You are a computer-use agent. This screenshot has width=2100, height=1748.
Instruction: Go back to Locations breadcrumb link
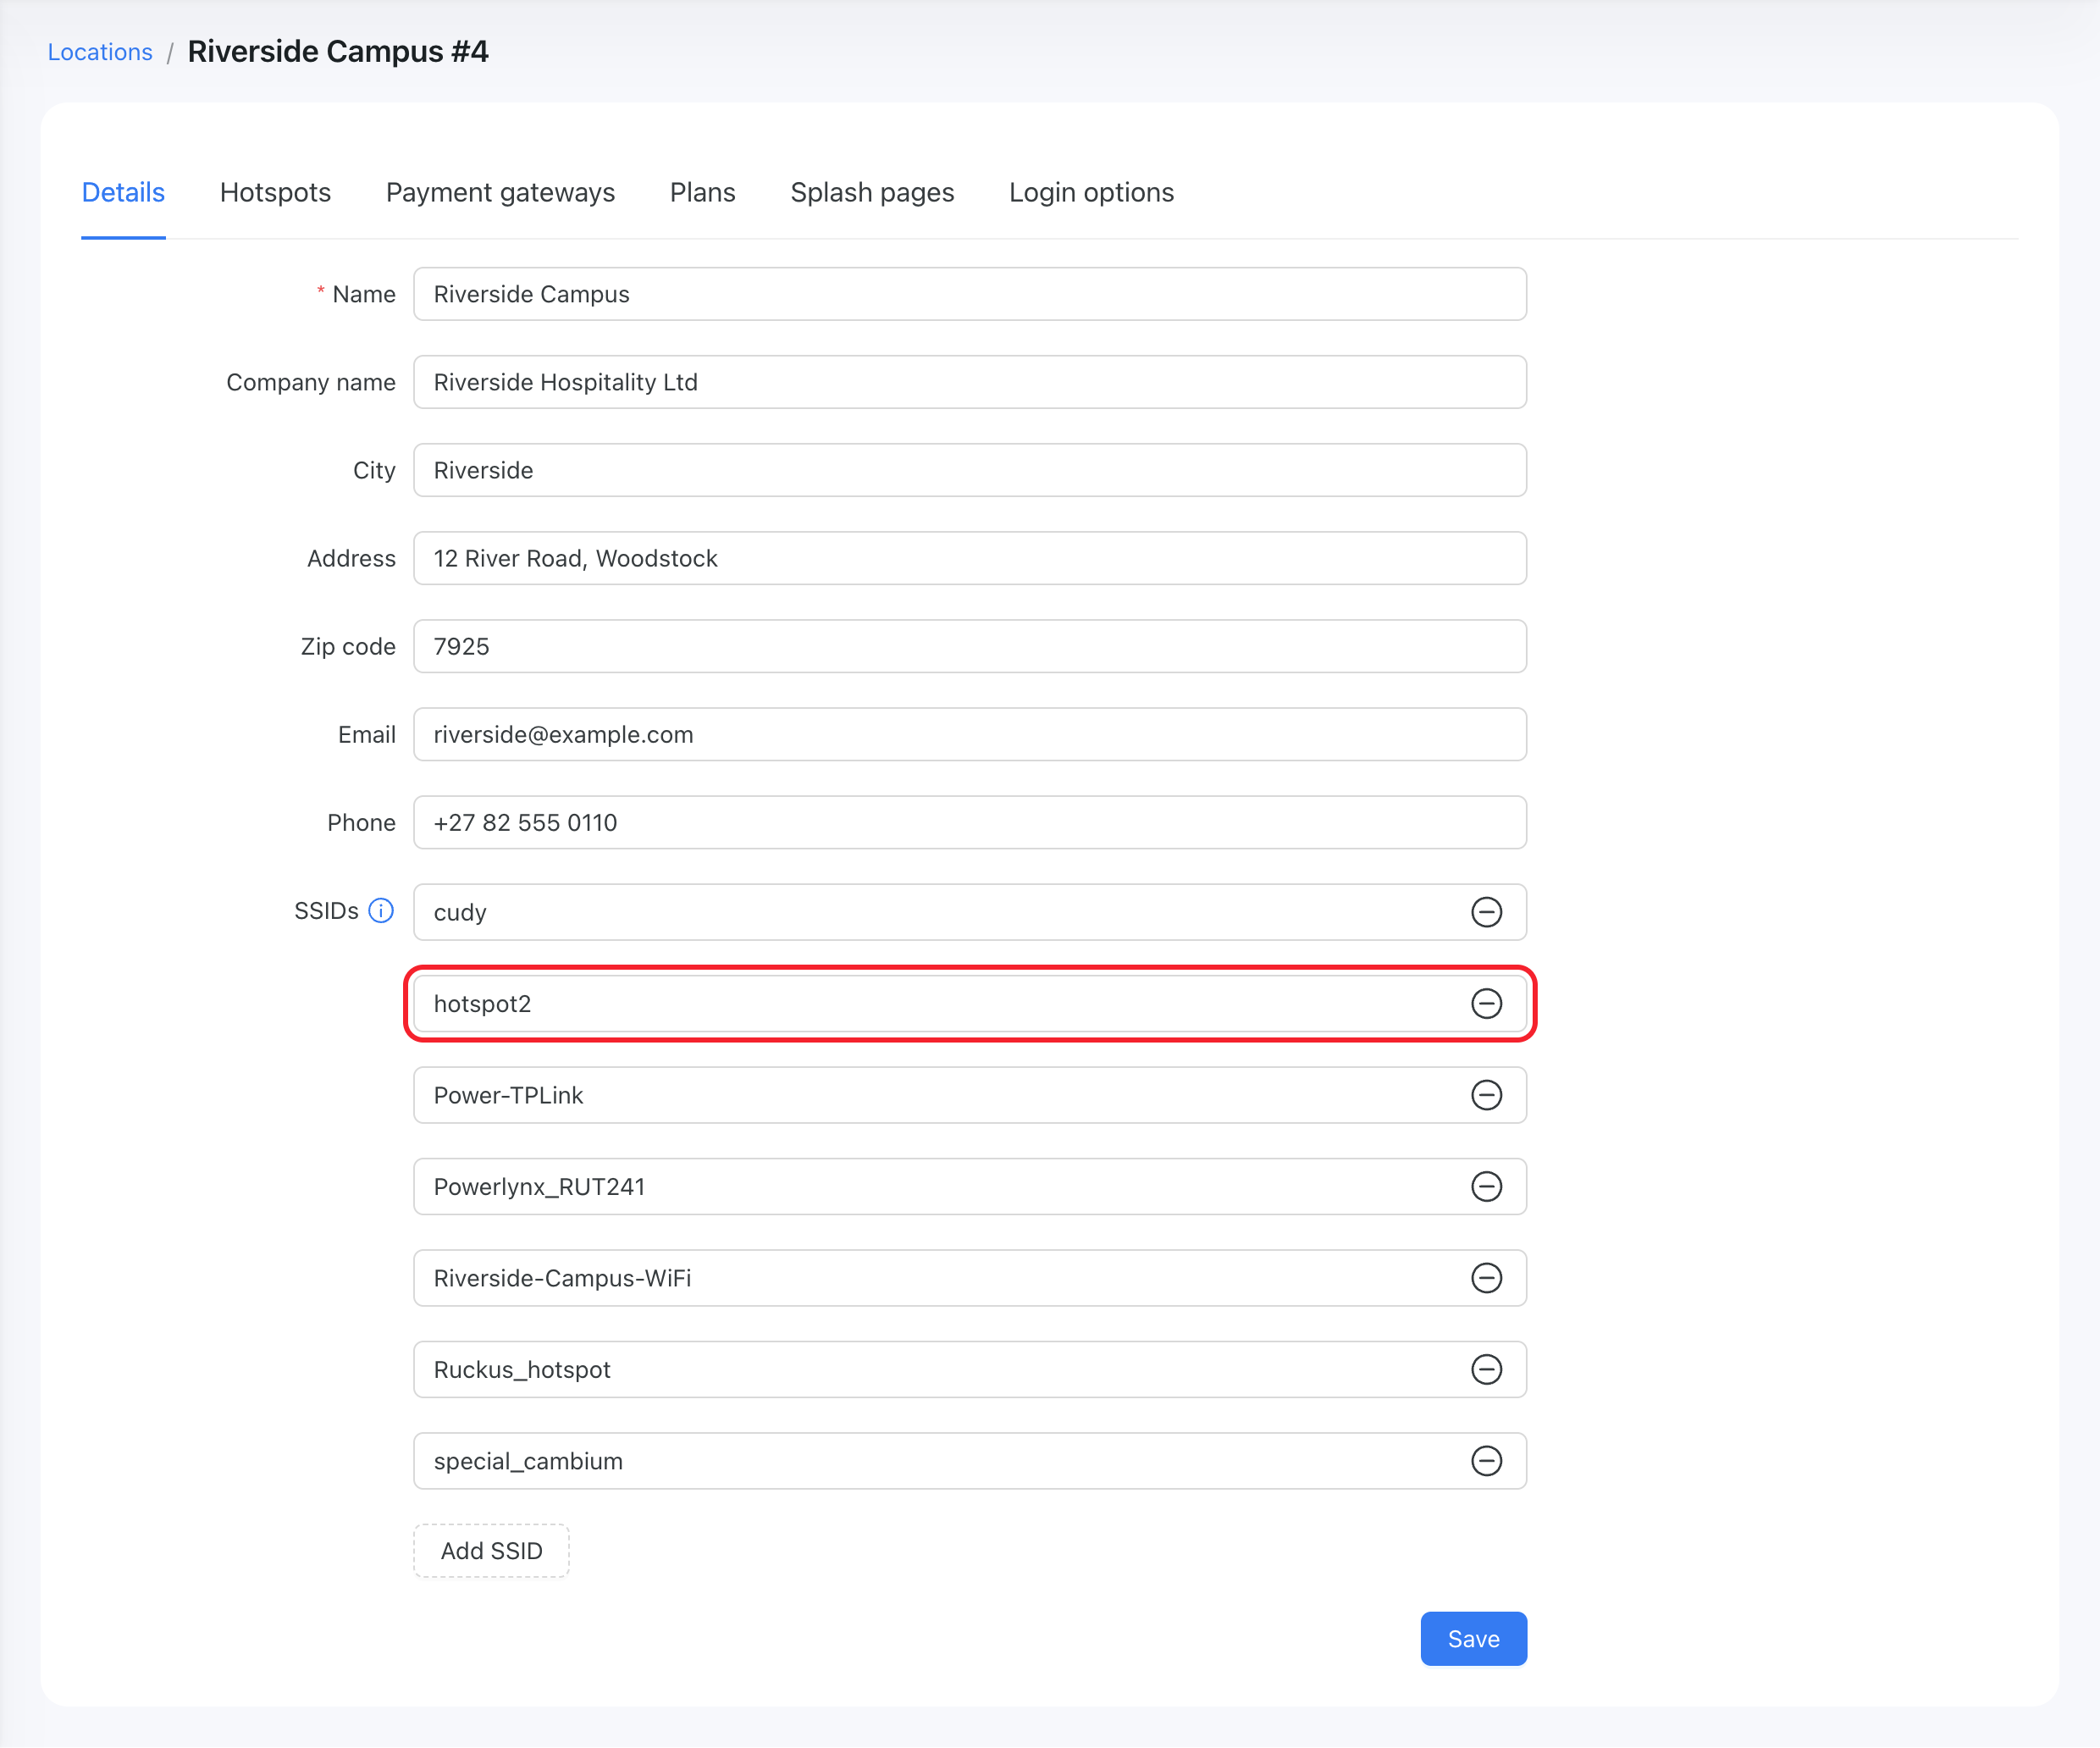(x=100, y=52)
